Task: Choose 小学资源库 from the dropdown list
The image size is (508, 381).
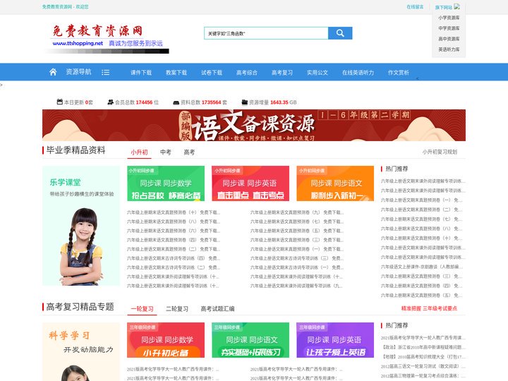Action: click(x=449, y=18)
